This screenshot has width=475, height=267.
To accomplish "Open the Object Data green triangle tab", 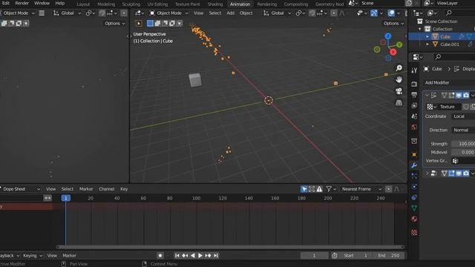I will 414,208.
